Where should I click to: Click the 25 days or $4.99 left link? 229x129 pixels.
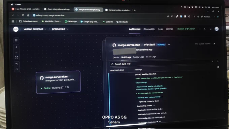[186, 29]
